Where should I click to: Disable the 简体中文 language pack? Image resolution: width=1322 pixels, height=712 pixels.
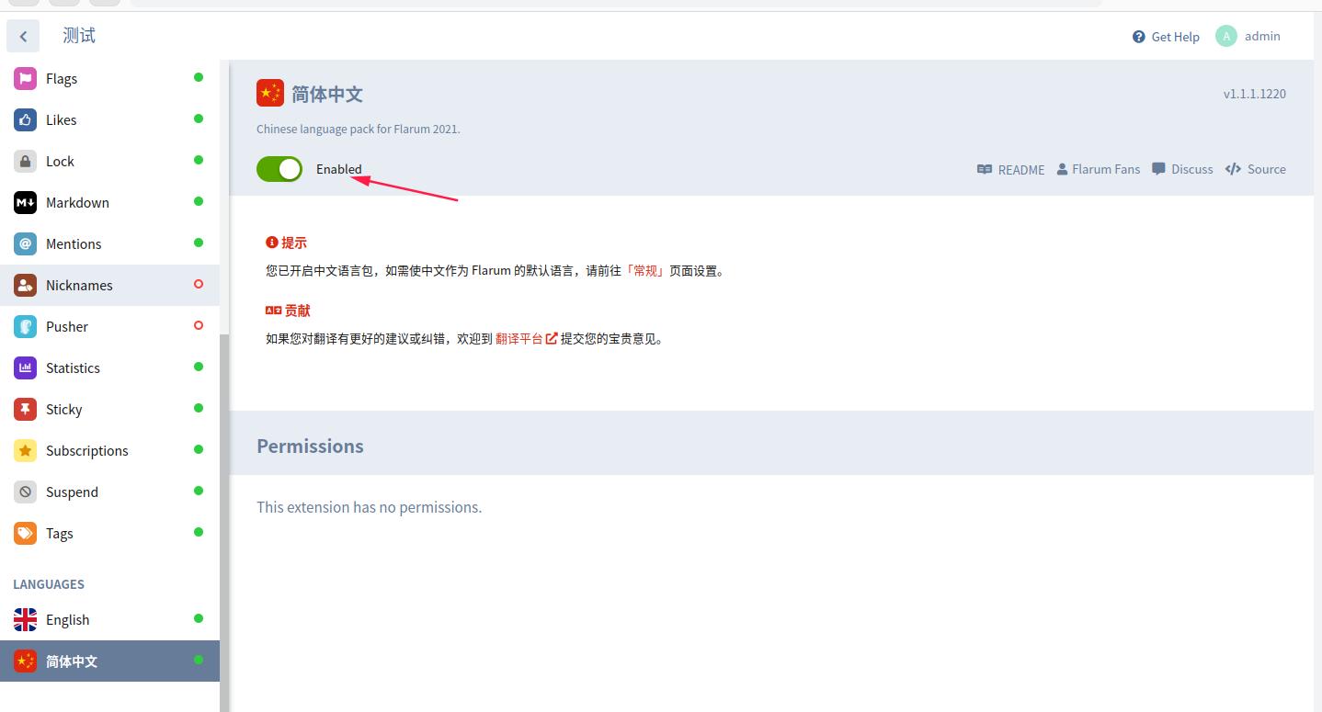coord(279,169)
